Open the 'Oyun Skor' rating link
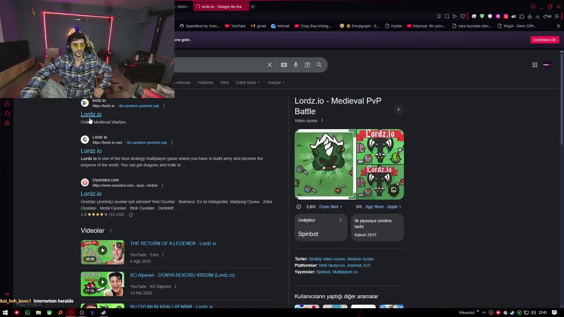Viewport: 564px width, 317px height. tap(330, 207)
